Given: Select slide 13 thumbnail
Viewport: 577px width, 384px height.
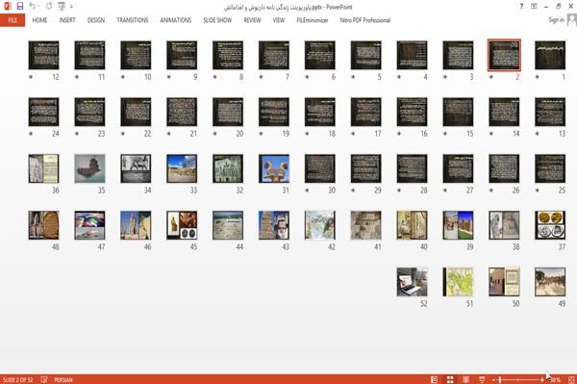Looking at the screenshot, I should (550, 112).
